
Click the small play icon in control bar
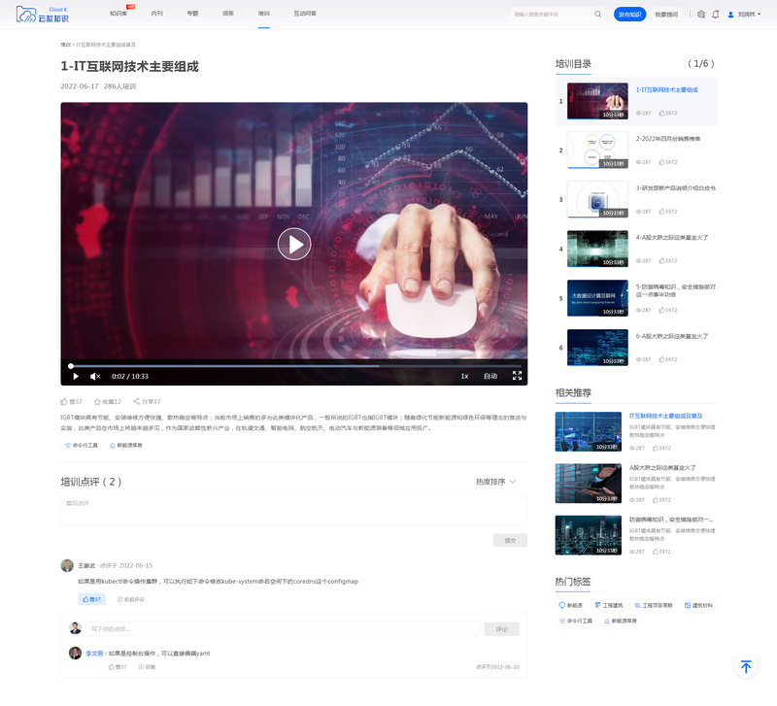click(x=76, y=376)
